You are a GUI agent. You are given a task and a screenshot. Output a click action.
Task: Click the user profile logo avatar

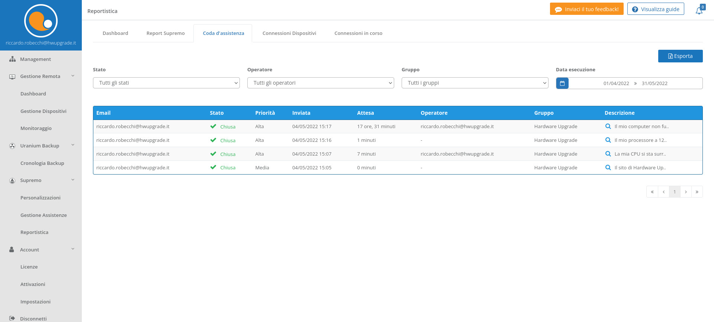click(x=41, y=21)
